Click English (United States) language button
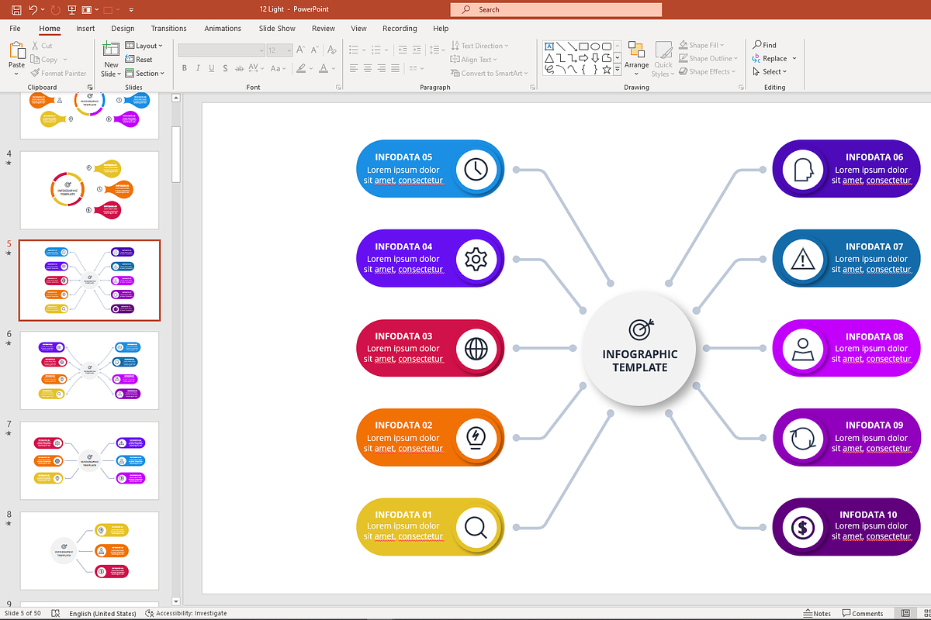 pos(102,613)
